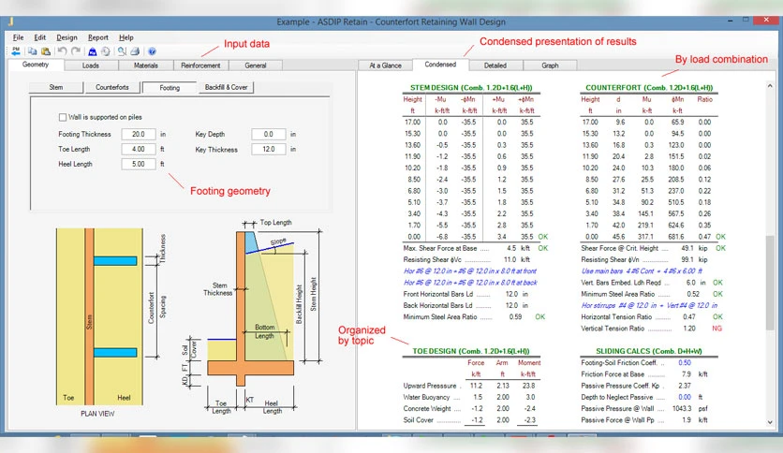Click the Redo arrow icon
This screenshot has width=783, height=453.
[76, 51]
